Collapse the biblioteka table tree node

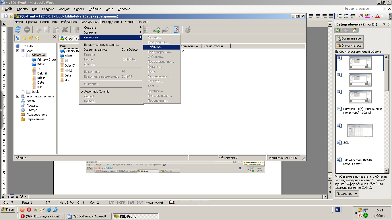(23, 55)
